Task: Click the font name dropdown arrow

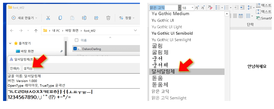Action: click(x=179, y=8)
